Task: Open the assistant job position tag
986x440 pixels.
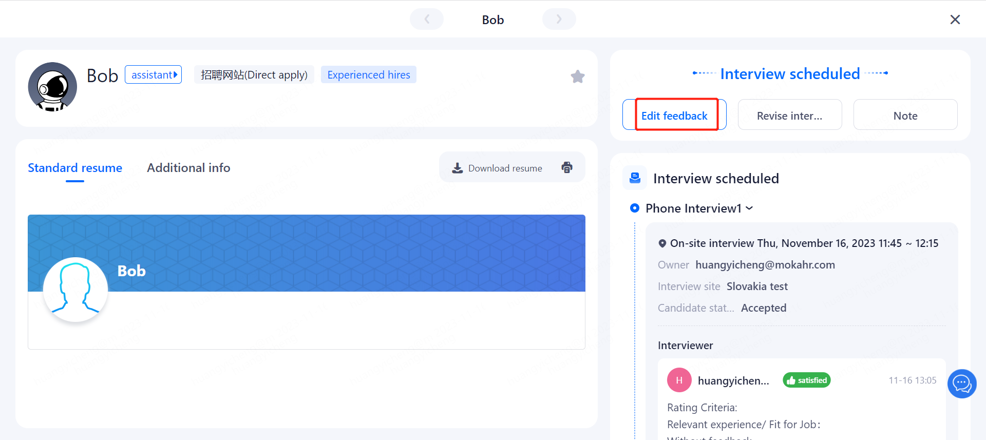Action: pos(153,75)
